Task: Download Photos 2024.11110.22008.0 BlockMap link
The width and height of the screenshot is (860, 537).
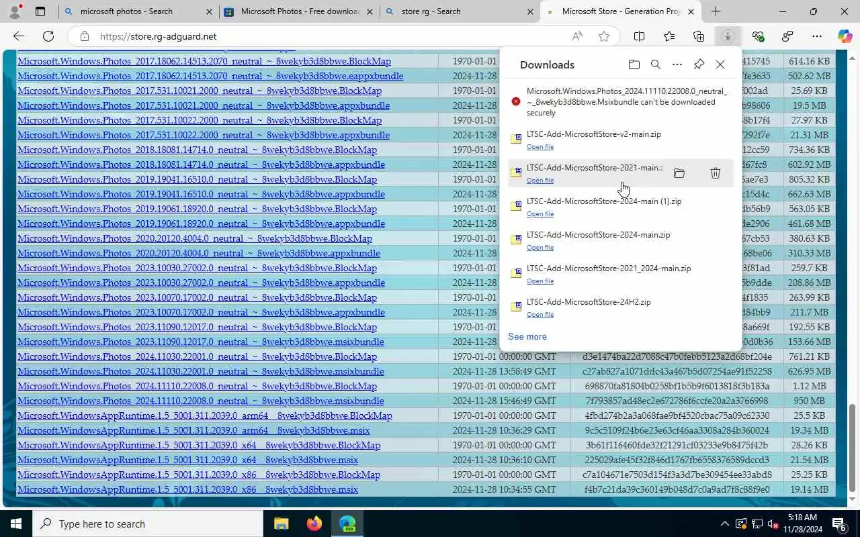Action: click(198, 386)
